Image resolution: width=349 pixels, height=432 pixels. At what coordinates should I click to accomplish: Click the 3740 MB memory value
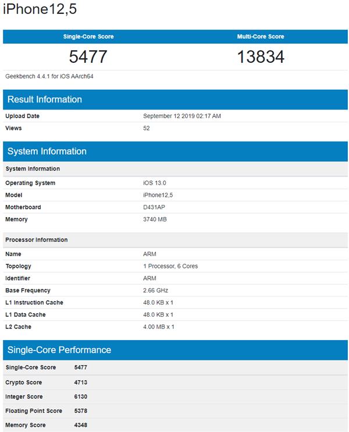155,219
